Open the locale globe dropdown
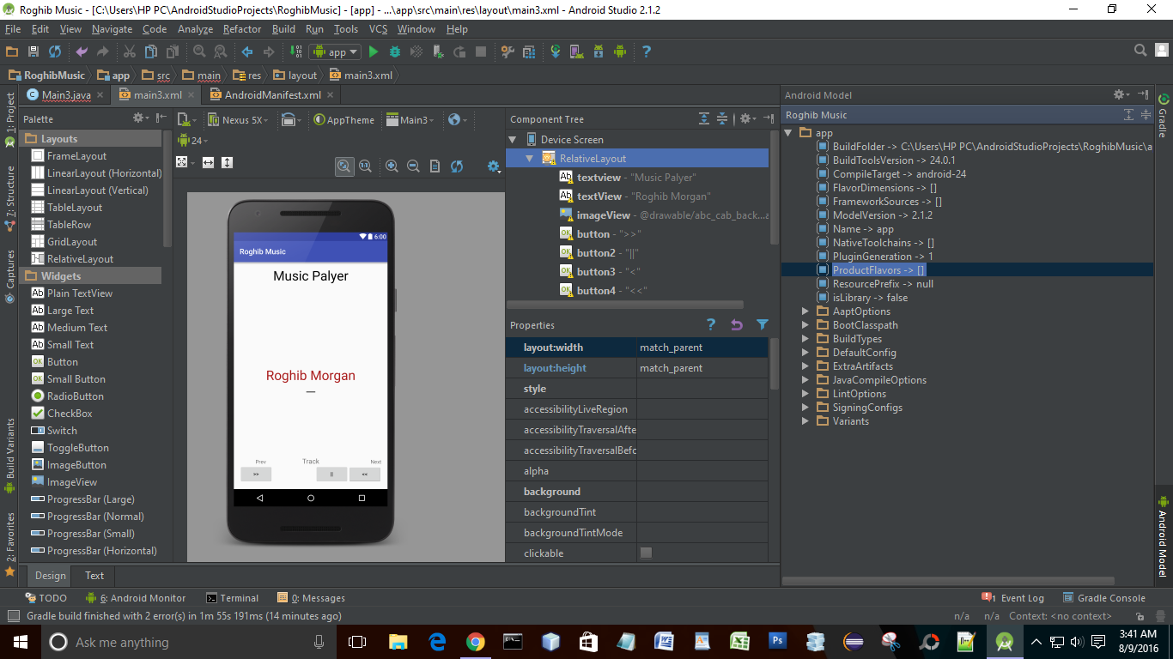This screenshot has height=659, width=1173. click(x=458, y=119)
